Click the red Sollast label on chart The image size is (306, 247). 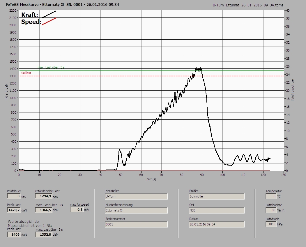coord(26,73)
